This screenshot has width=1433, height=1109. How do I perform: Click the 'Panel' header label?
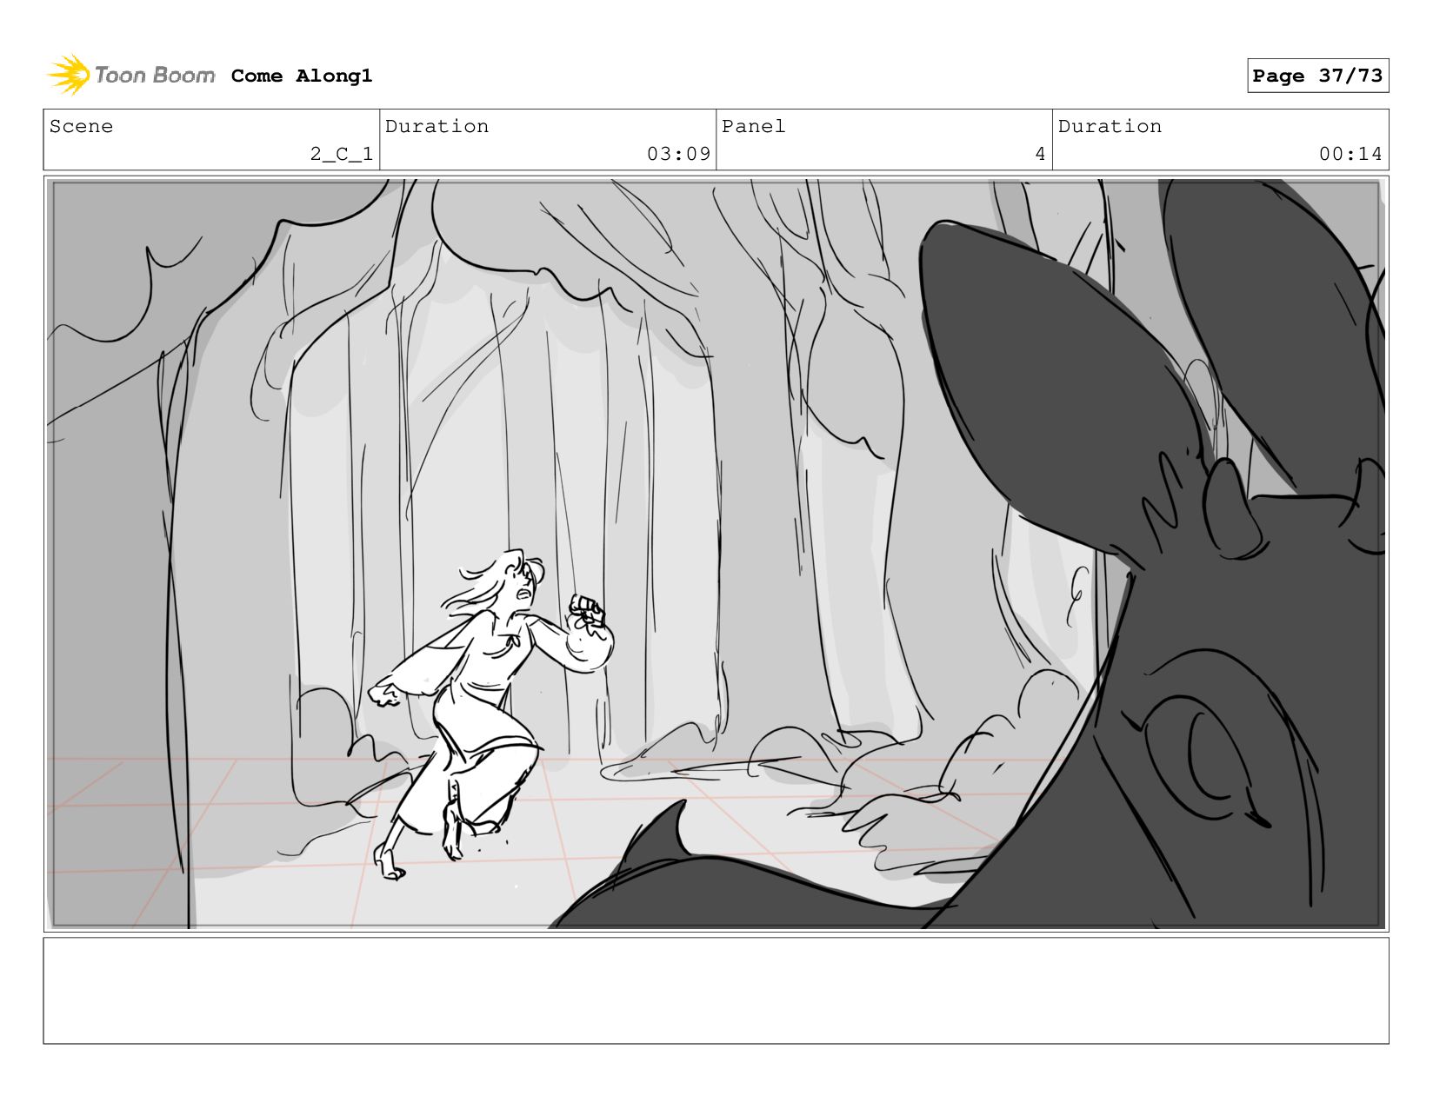[753, 126]
